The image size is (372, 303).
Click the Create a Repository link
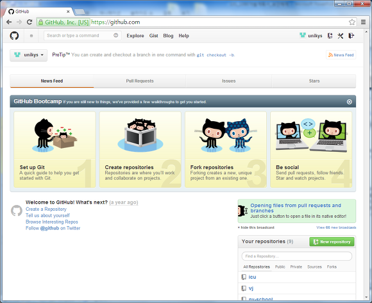click(46, 209)
